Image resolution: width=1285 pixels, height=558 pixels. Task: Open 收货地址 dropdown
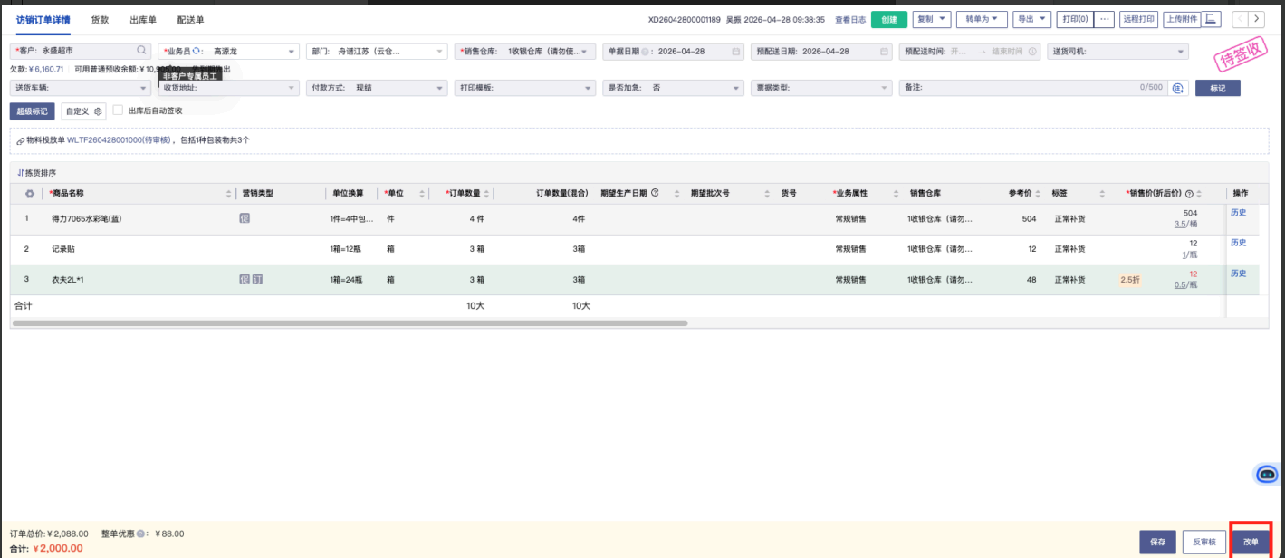pyautogui.click(x=228, y=88)
